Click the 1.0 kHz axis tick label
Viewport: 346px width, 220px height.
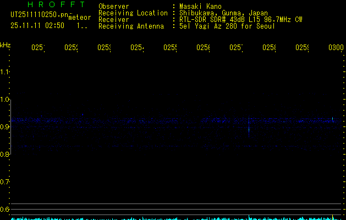(4, 100)
